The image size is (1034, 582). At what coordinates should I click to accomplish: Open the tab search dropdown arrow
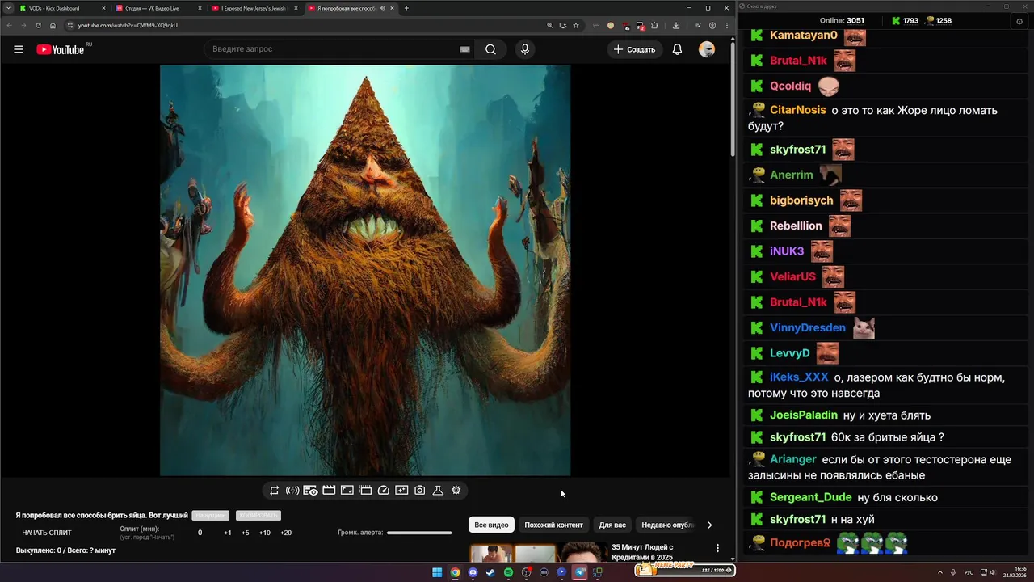[x=7, y=8]
